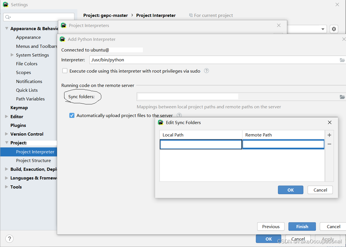Click search magnifier icon in Settings search
346x247 pixels.
[8, 17]
